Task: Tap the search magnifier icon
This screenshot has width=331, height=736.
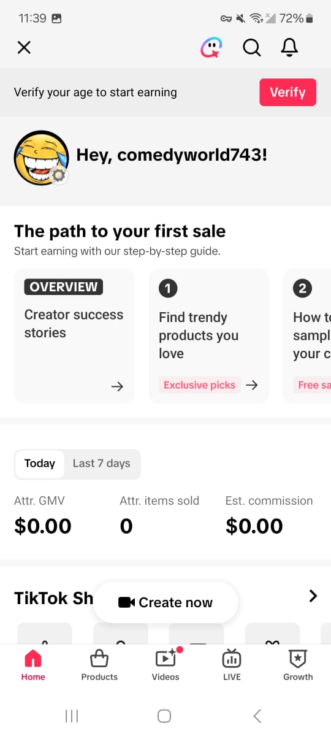Action: [x=251, y=47]
